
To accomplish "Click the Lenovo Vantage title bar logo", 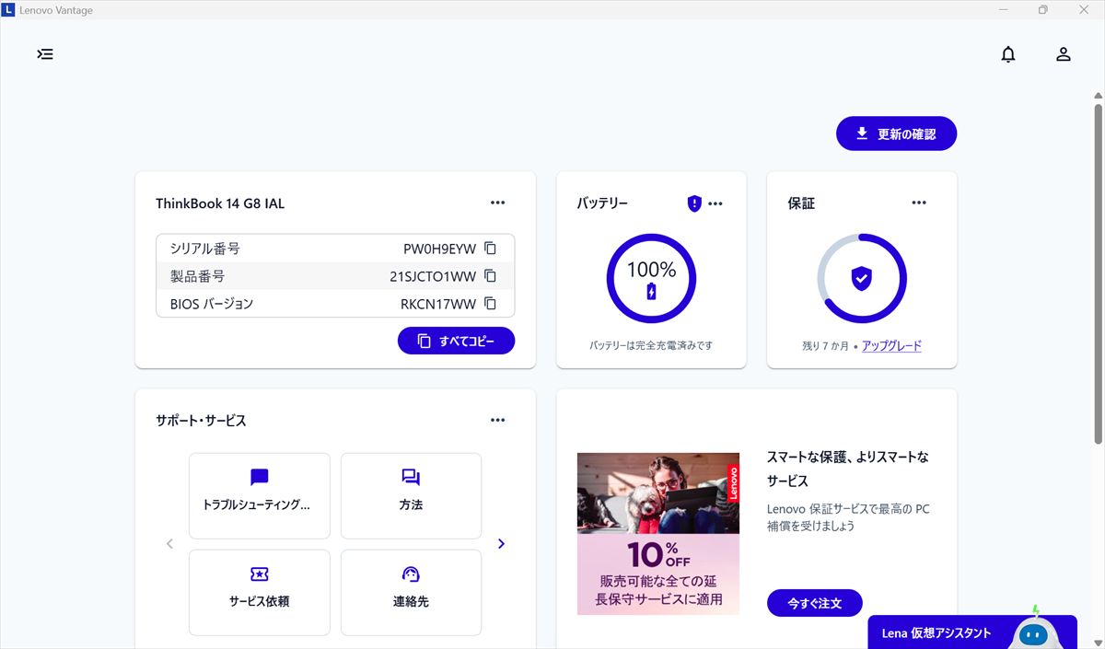I will 8,10.
